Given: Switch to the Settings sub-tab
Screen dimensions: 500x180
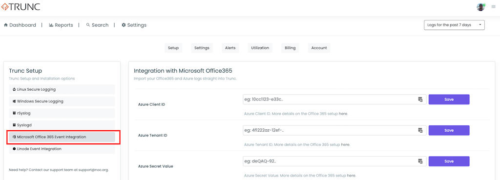Looking at the screenshot, I should (x=202, y=48).
